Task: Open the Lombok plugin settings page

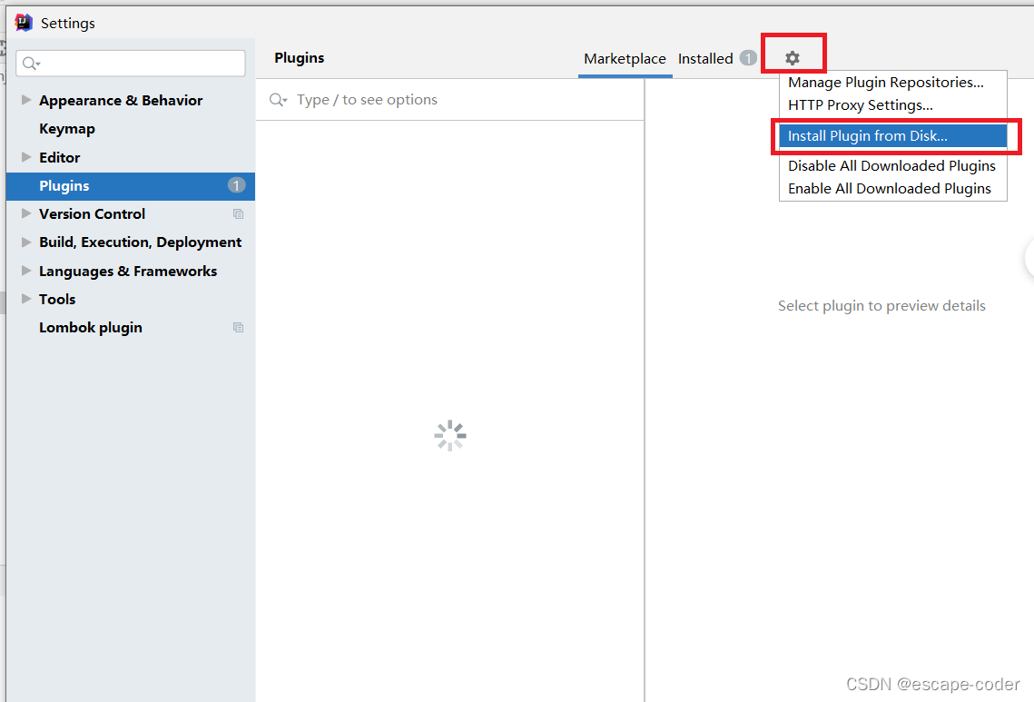Action: [91, 328]
